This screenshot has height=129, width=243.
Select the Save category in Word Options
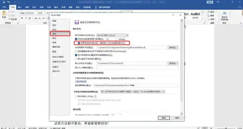[x=60, y=34]
